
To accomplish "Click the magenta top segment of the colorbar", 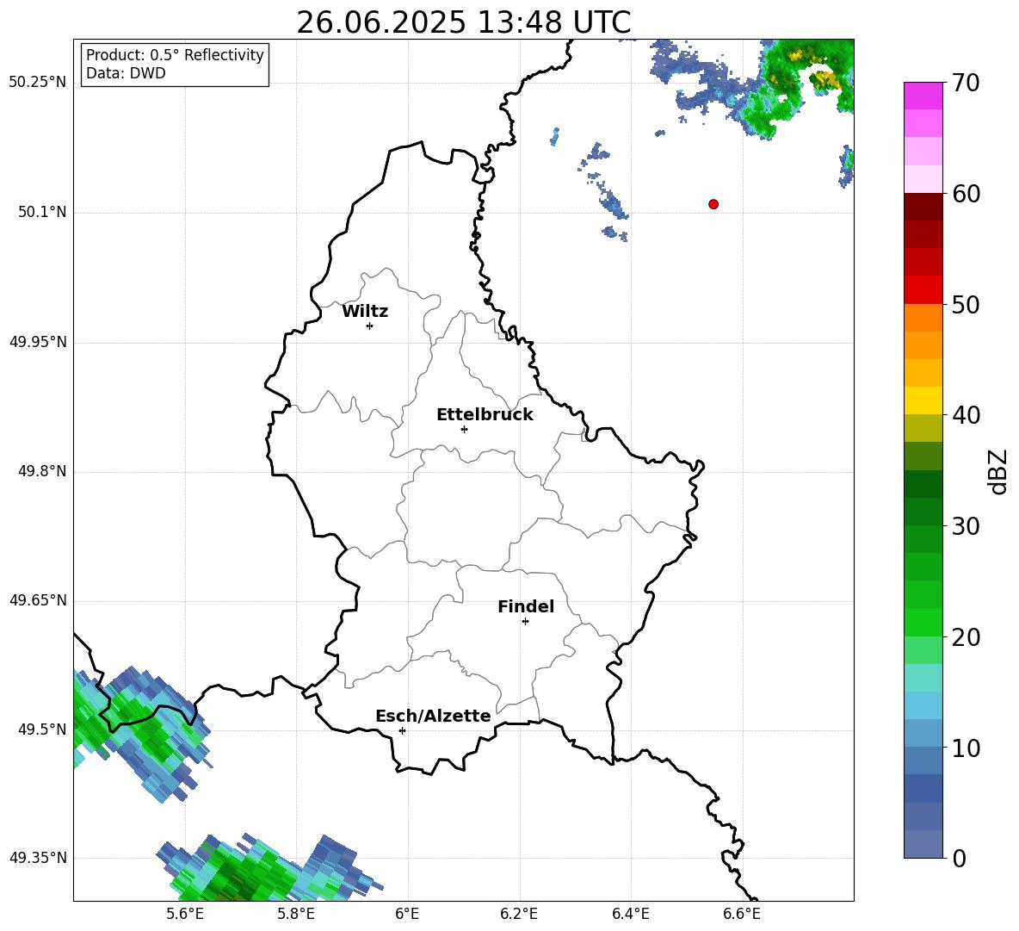I will [x=923, y=96].
